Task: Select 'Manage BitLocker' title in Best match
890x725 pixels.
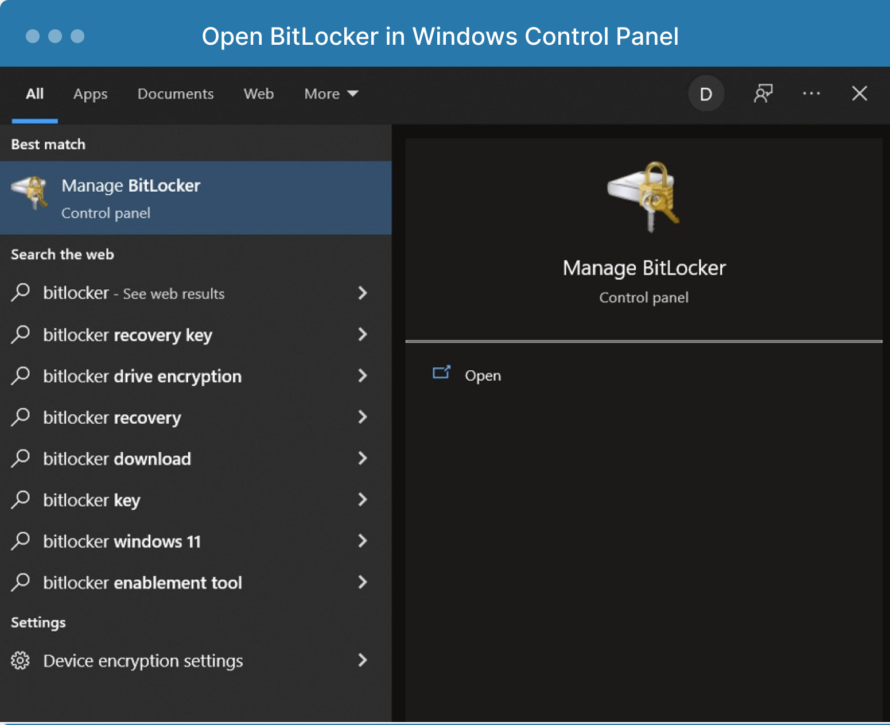Action: tap(131, 185)
